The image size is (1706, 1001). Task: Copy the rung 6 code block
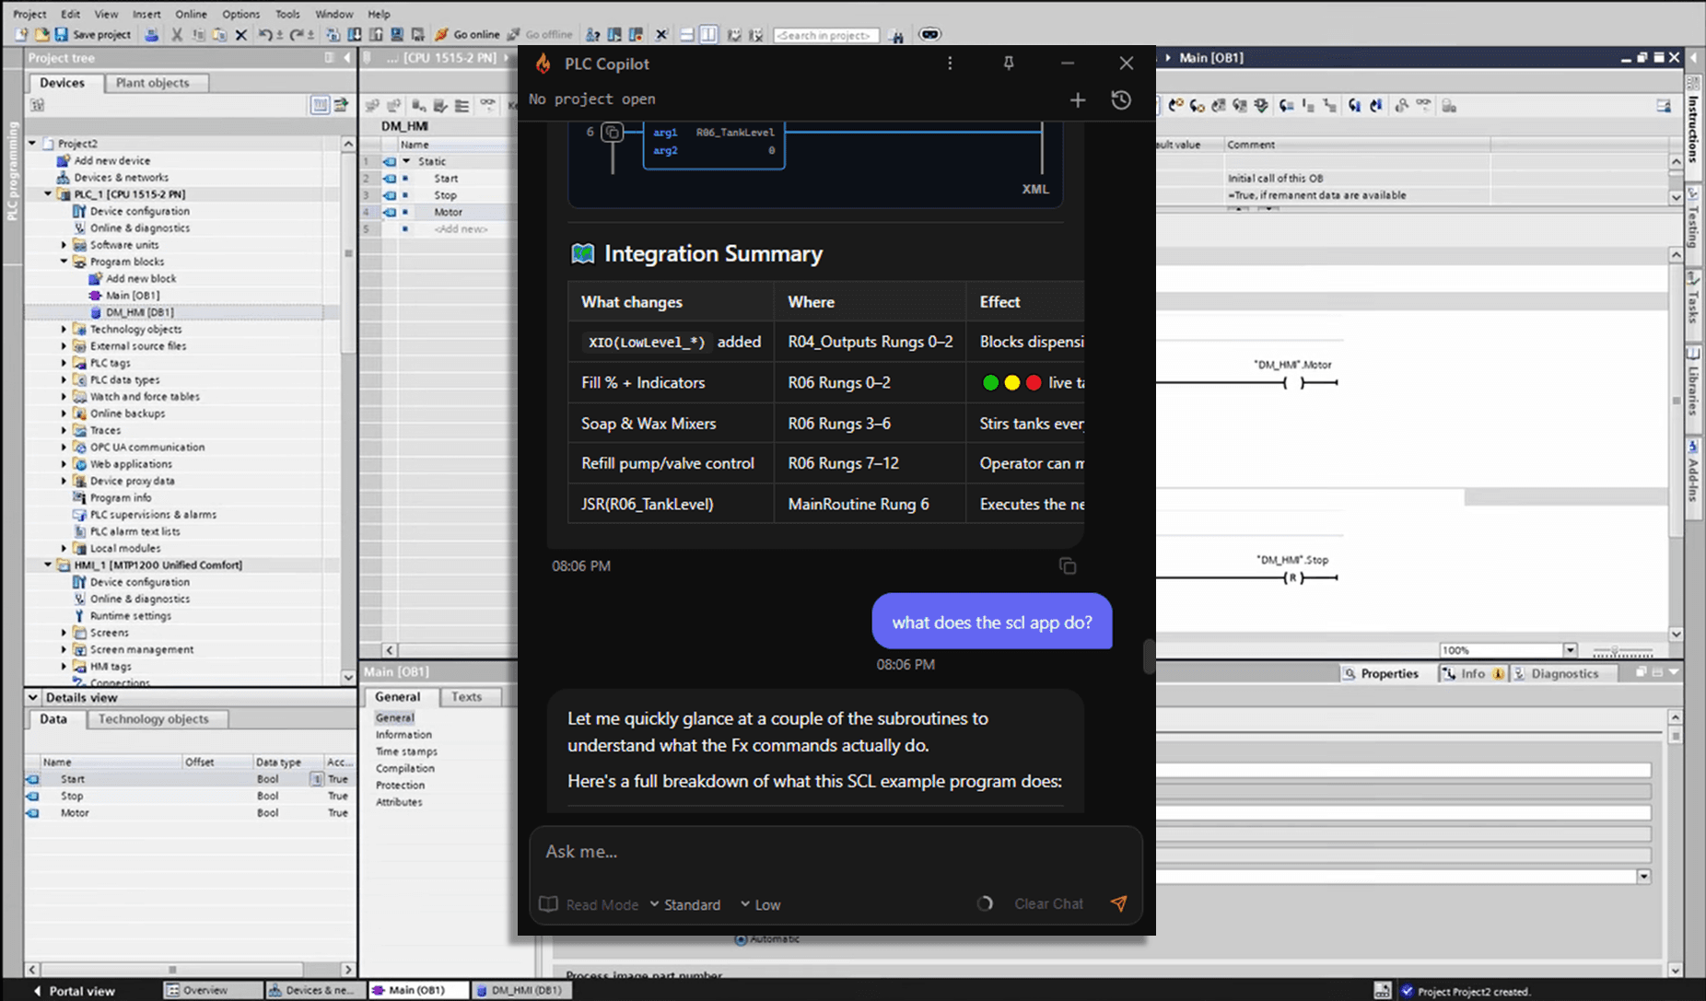tap(612, 133)
